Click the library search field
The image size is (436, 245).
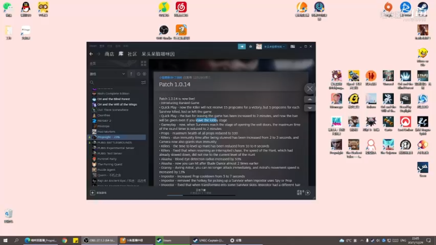(115, 83)
